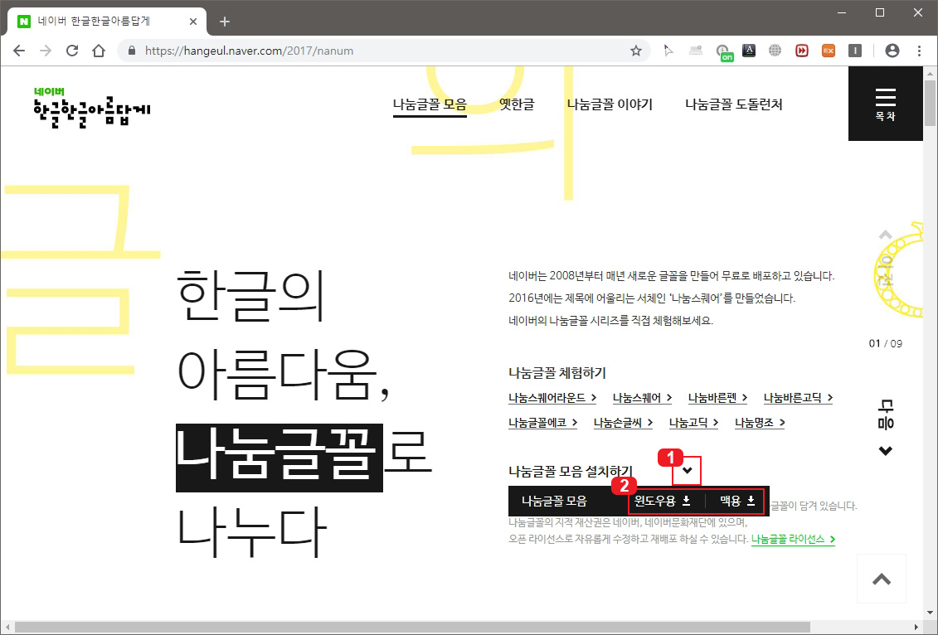
Task: Close the 네이버 한글한글아름답게 tab
Action: (x=192, y=22)
